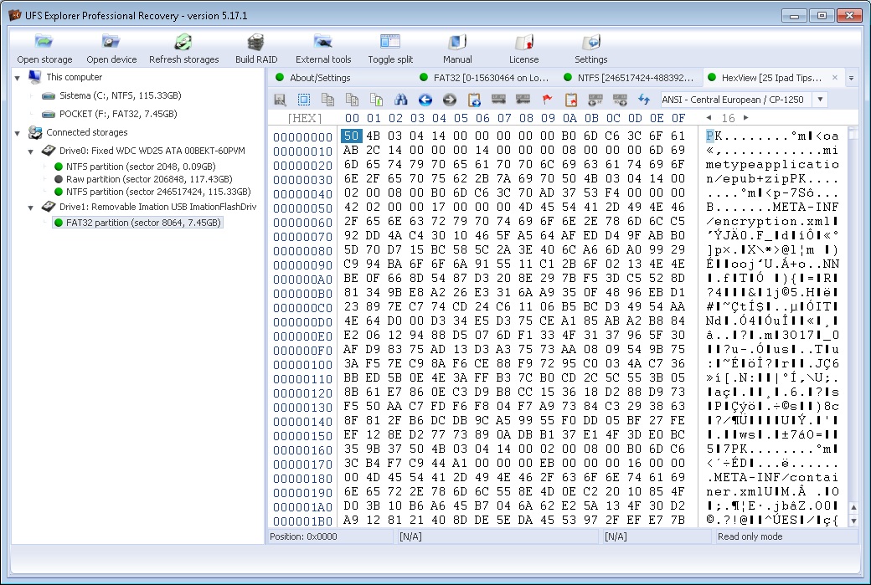Close the HexView tab
871x585 pixels.
[835, 78]
